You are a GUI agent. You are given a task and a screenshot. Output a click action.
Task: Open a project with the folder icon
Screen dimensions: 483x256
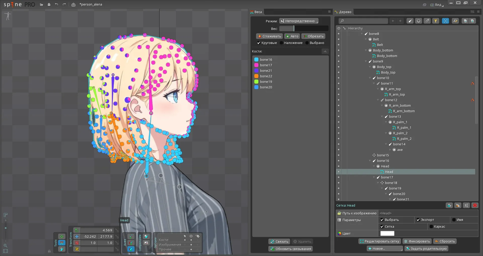[42, 5]
